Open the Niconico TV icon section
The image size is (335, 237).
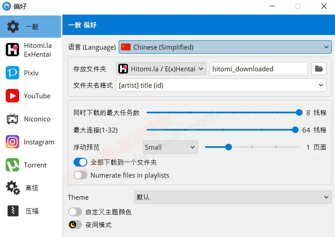pyautogui.click(x=12, y=119)
